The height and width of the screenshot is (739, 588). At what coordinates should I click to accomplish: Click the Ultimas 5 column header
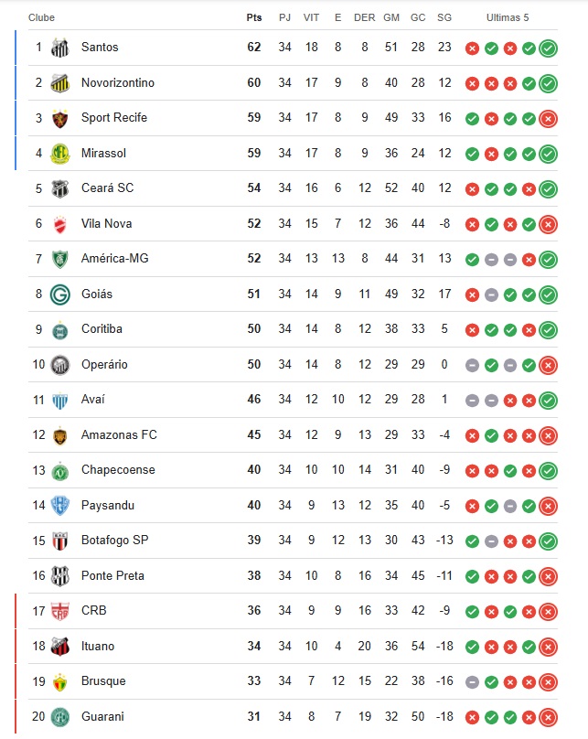click(508, 17)
